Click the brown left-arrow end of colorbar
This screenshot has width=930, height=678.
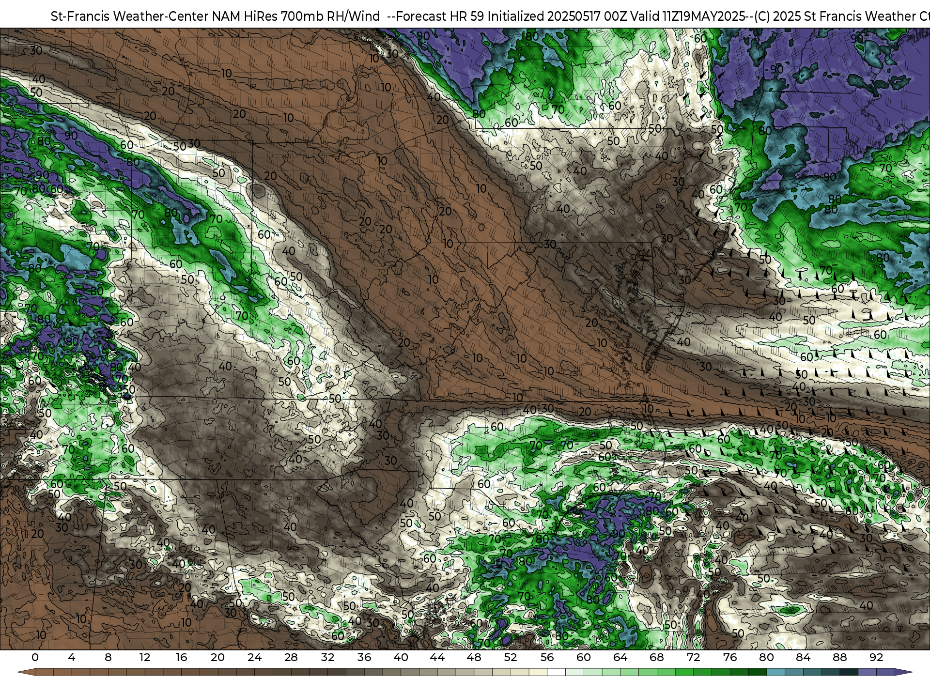26,672
